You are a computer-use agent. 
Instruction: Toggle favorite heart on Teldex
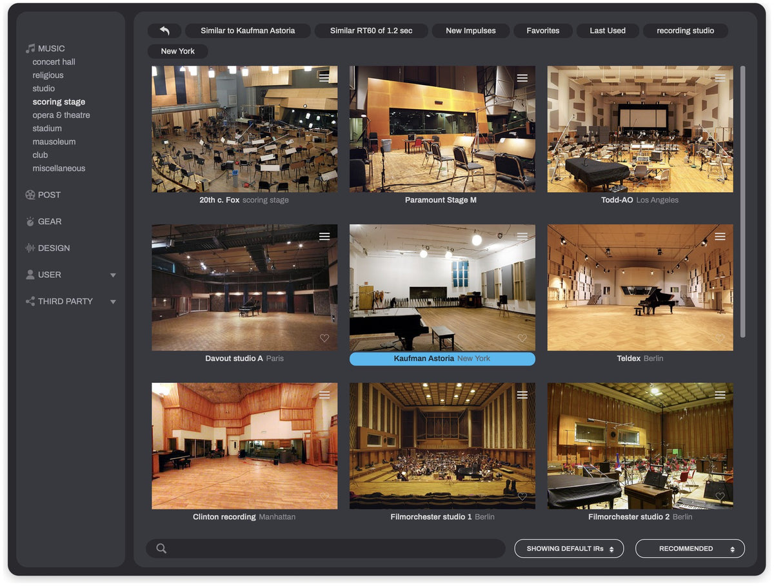(x=720, y=338)
